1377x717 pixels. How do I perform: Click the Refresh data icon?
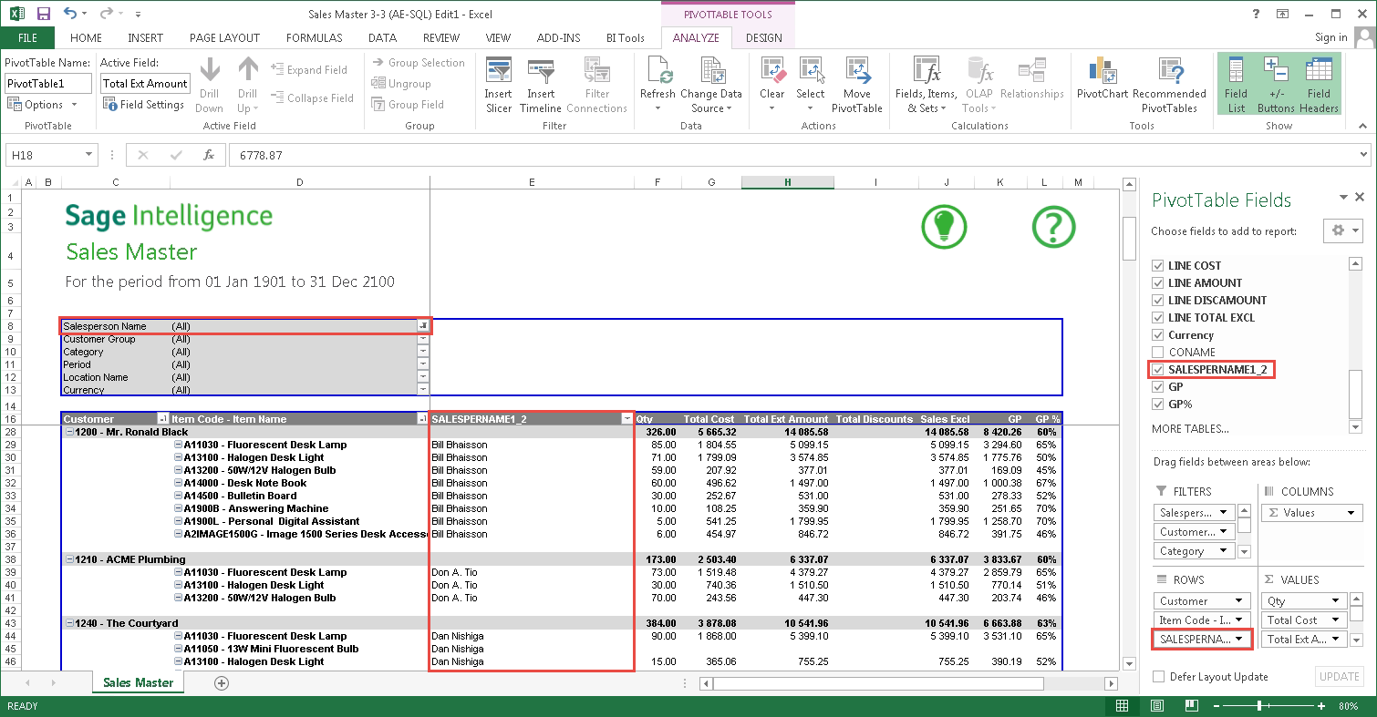657,70
